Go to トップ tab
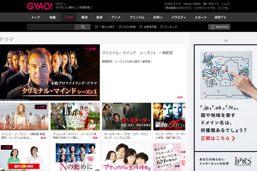This screenshot has width=257, height=171. (x=36, y=17)
